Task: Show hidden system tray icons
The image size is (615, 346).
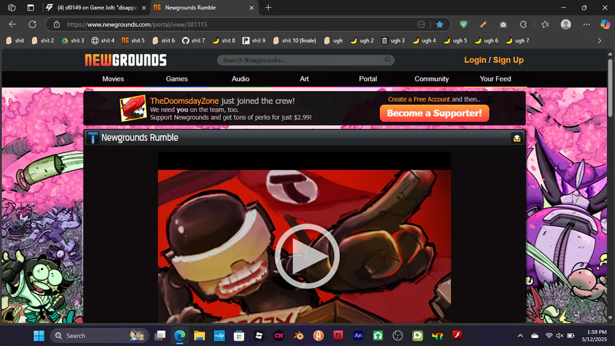Action: 520,336
